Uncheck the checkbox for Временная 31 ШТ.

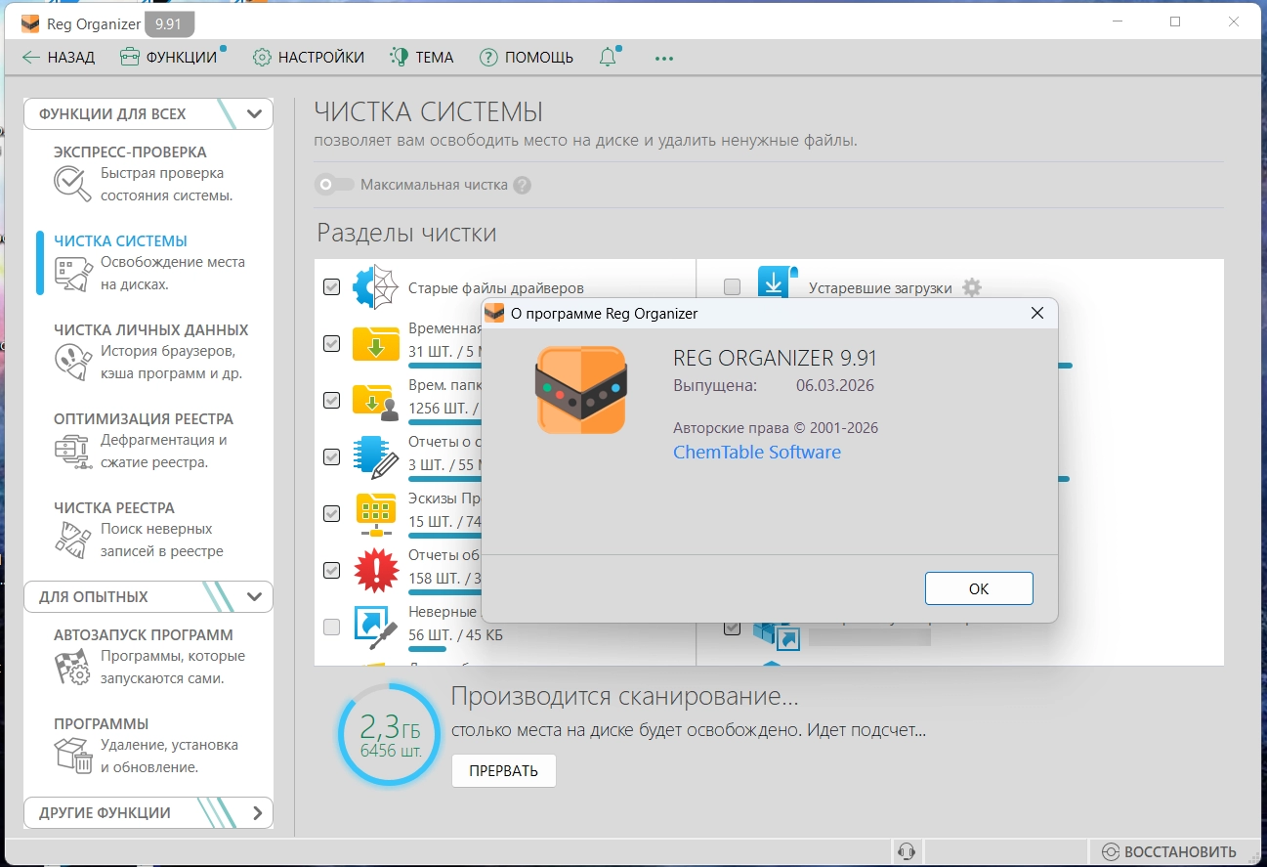[x=332, y=343]
